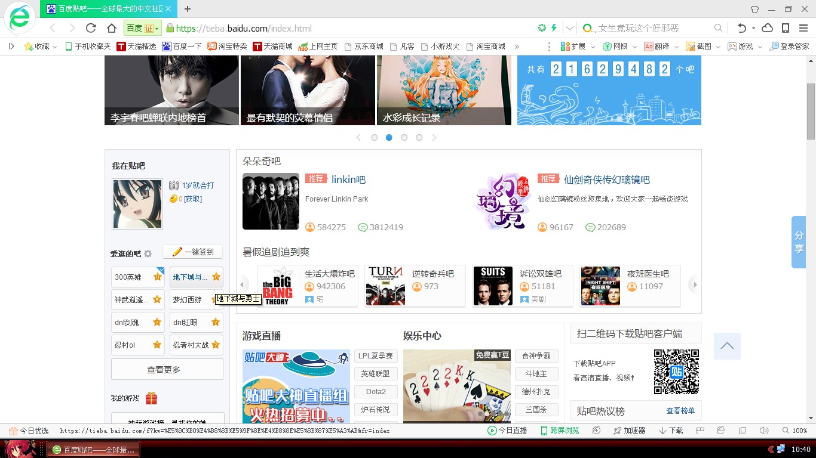Image resolution: width=816 pixels, height=458 pixels.
Task: Open the 分享 share side button
Action: pyautogui.click(x=799, y=242)
